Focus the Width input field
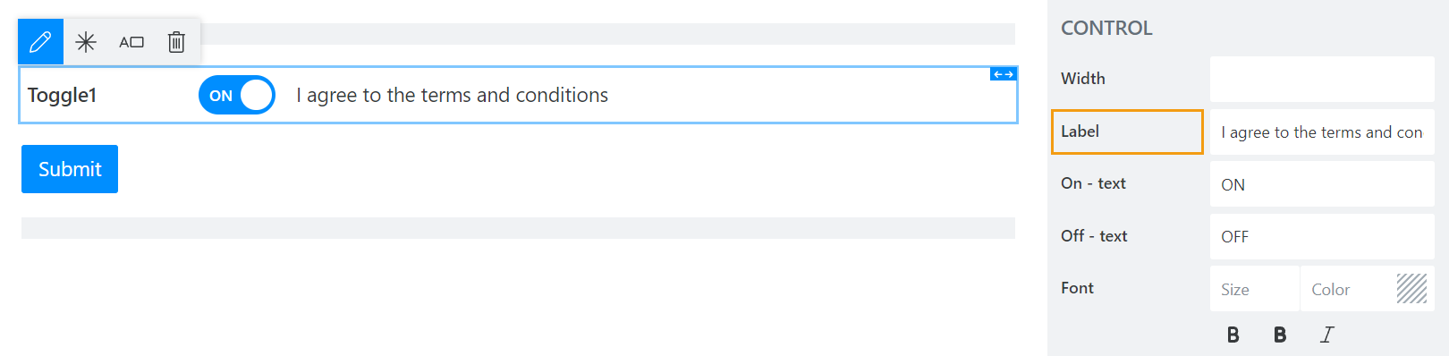Screen dimensions: 1449x356 click(1322, 79)
